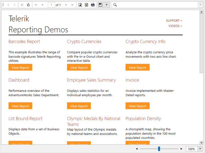
Task: Click the 'of 1' page count text
Action: 58,5
